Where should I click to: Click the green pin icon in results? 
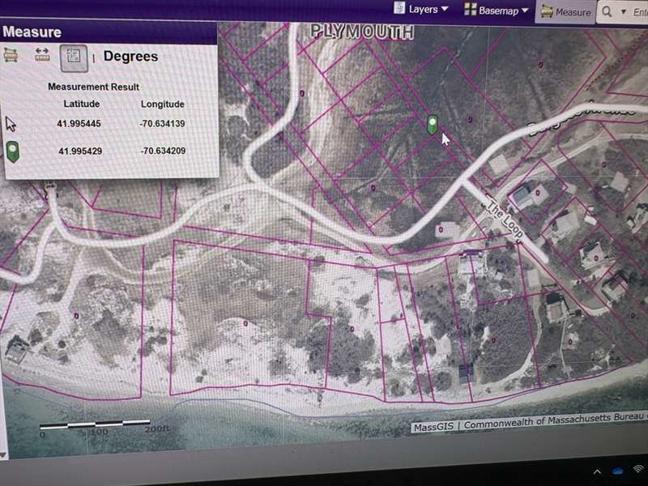(x=11, y=151)
